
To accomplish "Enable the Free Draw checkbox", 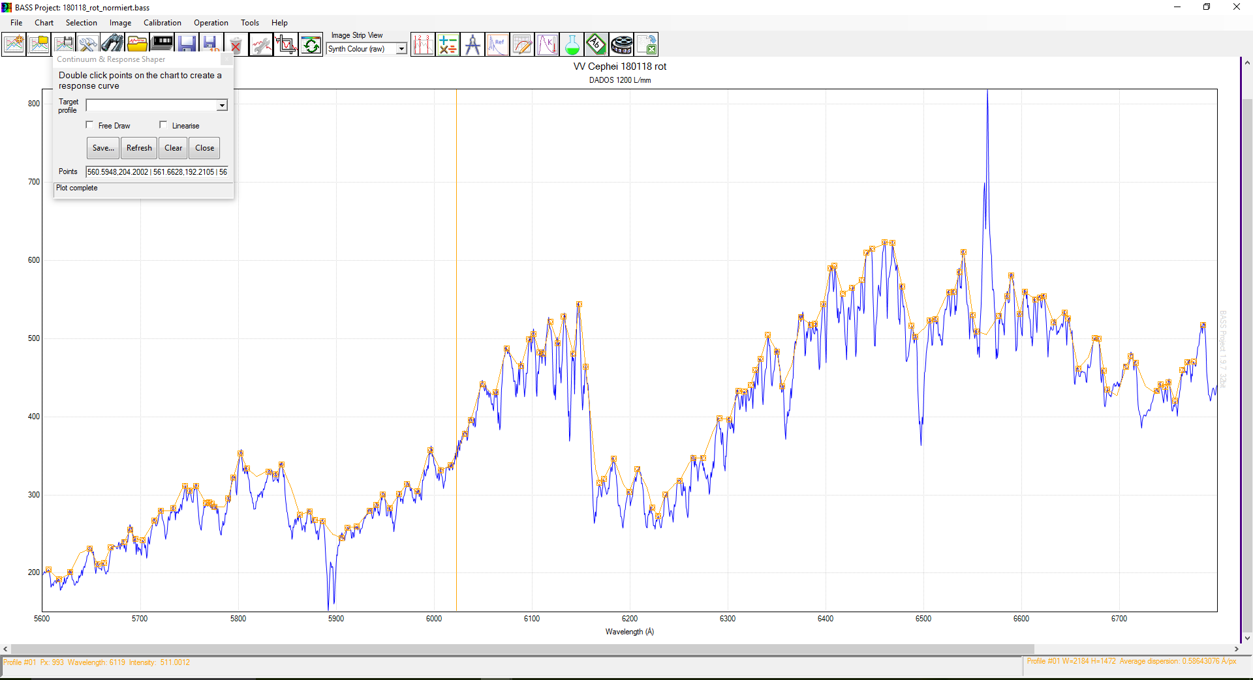I will coord(90,125).
